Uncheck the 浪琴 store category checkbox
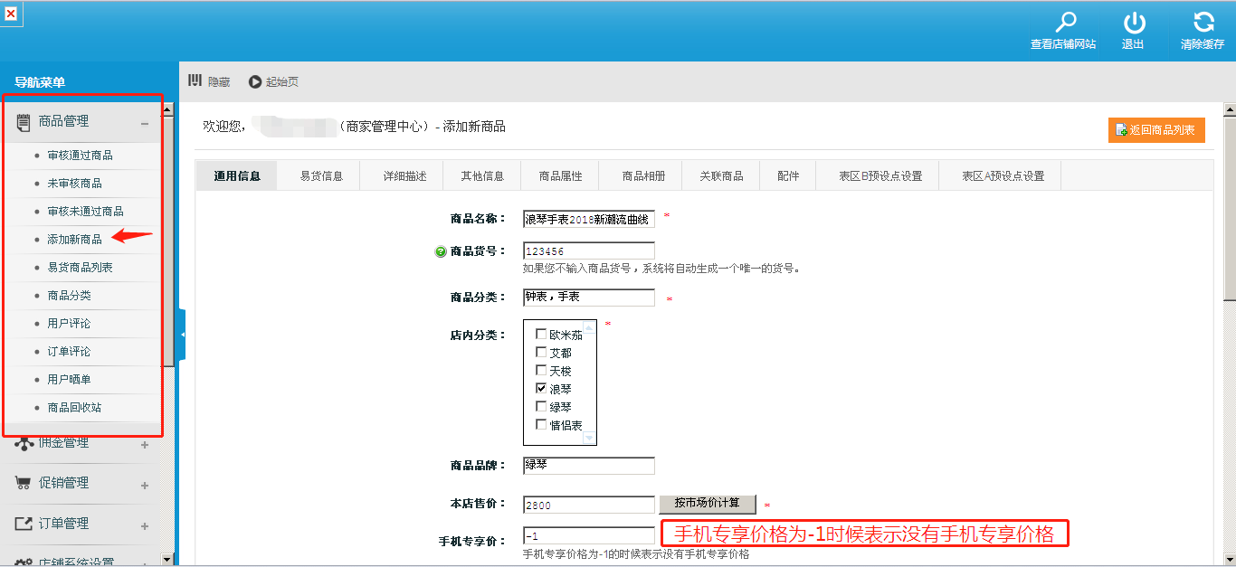This screenshot has height=567, width=1236. [x=541, y=388]
